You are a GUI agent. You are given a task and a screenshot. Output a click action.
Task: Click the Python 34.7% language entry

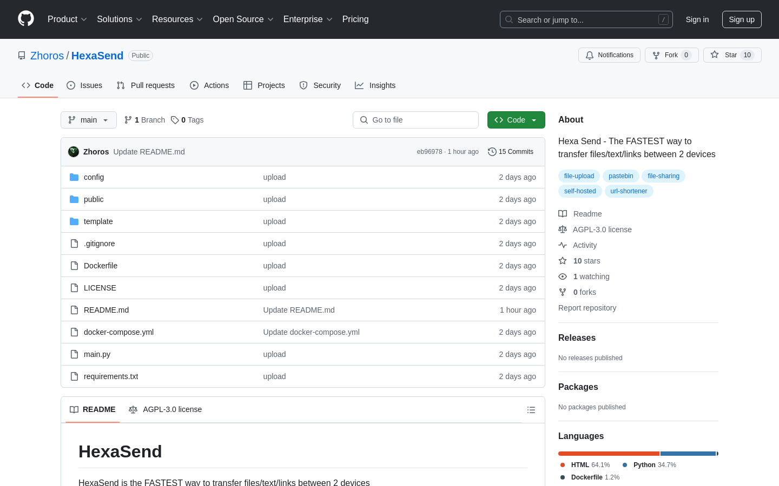pos(649,465)
